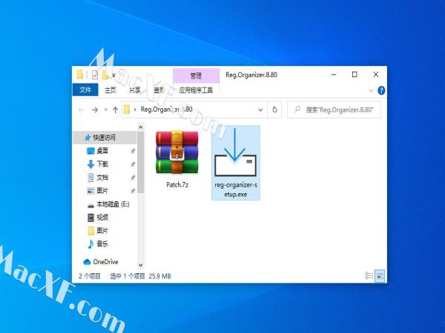Click the navigation pane scroll down arrow
This screenshot has height=333, width=445.
[x=140, y=265]
